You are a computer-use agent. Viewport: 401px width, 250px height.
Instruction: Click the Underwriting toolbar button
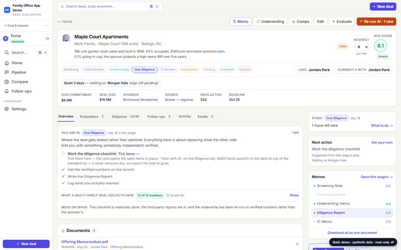[x=270, y=22]
